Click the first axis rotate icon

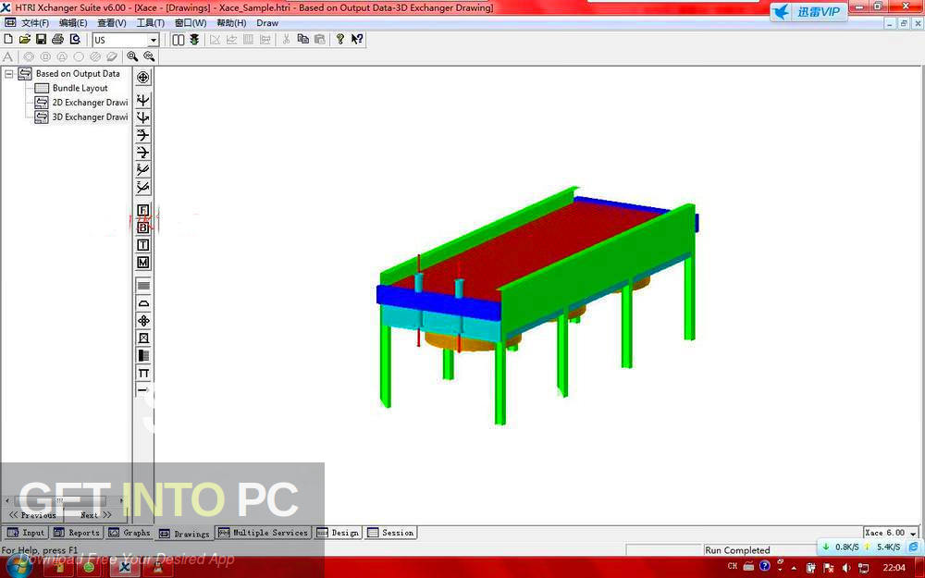tap(142, 100)
